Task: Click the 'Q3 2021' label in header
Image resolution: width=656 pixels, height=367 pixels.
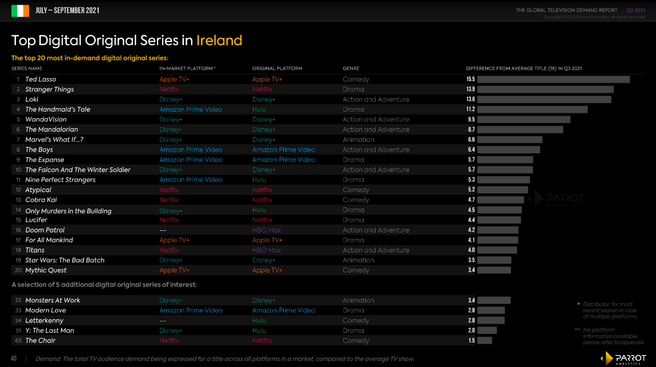Action: pos(635,10)
